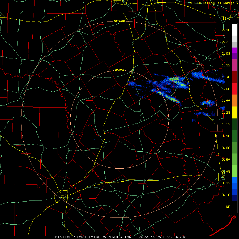Click the 1.76 legend value
Viewport: 239px width, 239px height.
tap(226, 77)
